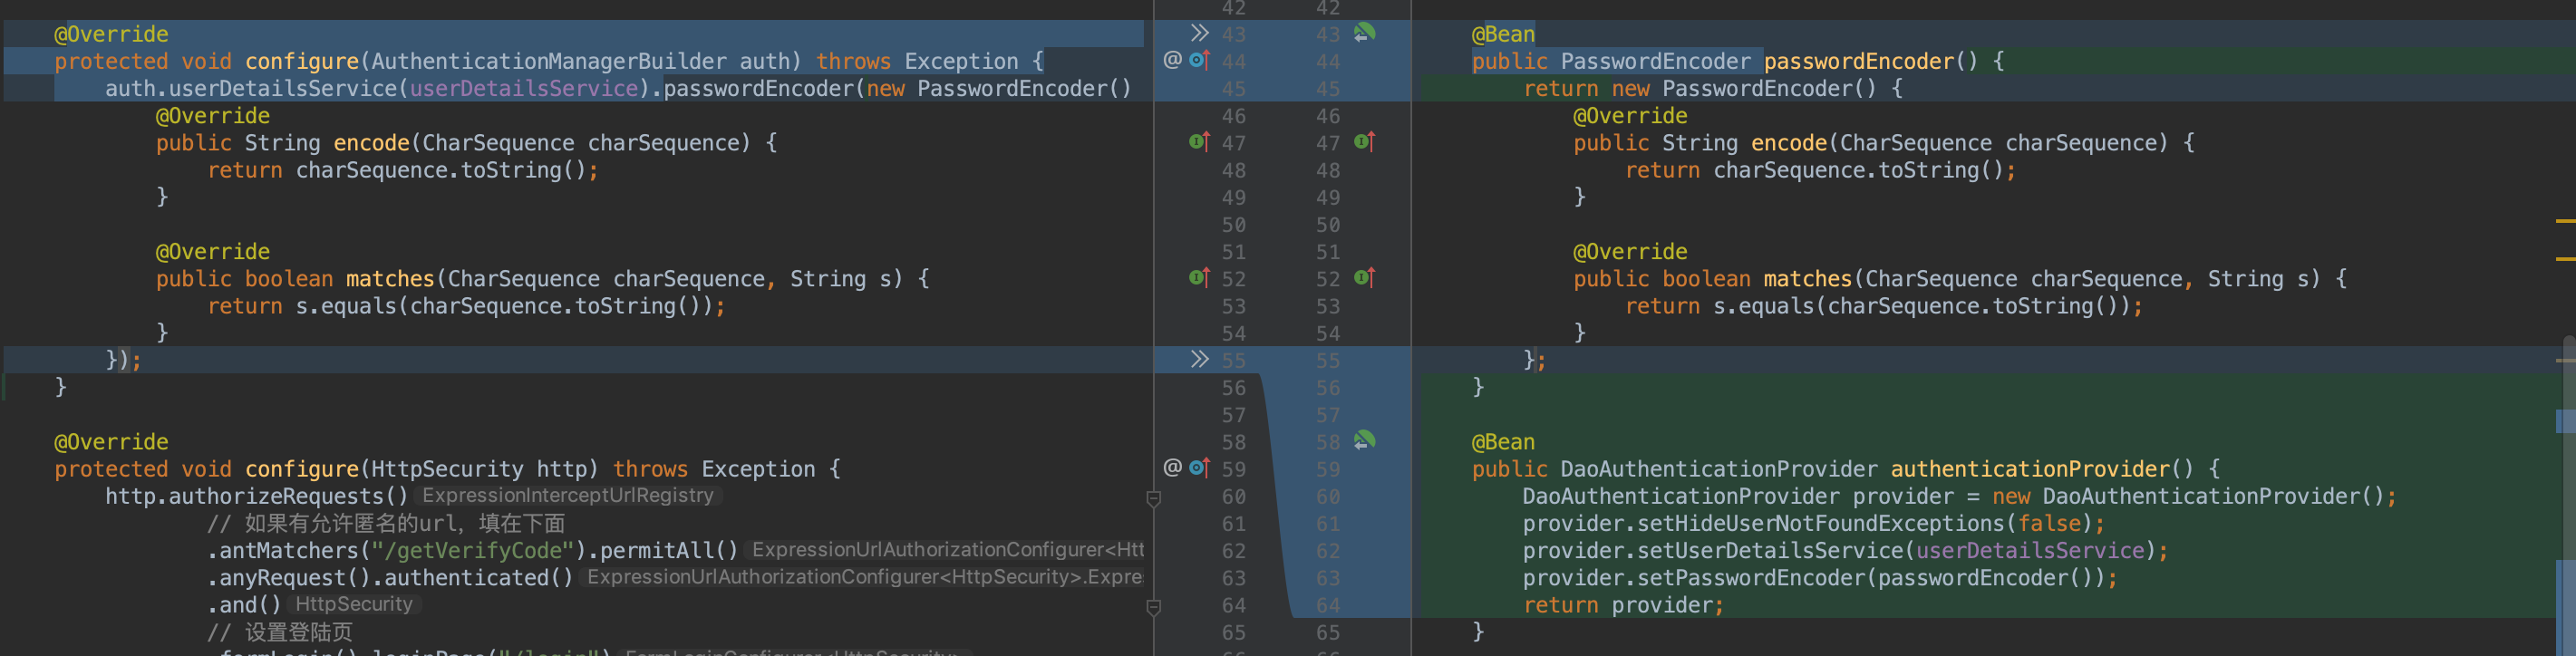
Task: Collapse the code fold at left line 64
Action: click(x=1153, y=606)
